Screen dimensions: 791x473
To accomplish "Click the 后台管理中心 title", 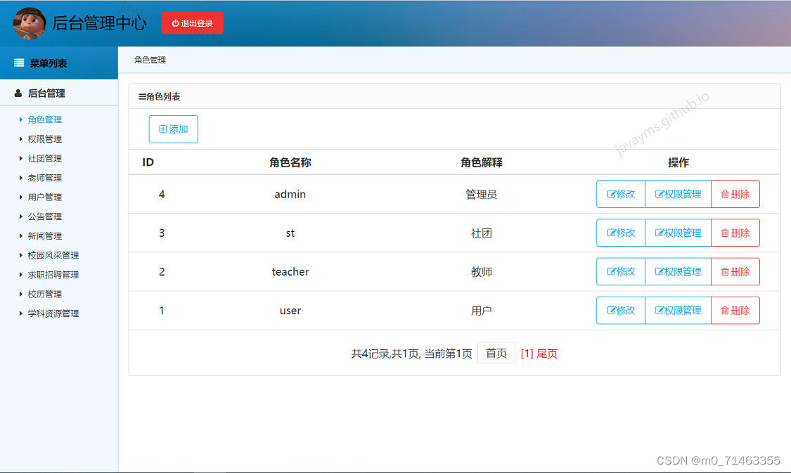I will [99, 23].
